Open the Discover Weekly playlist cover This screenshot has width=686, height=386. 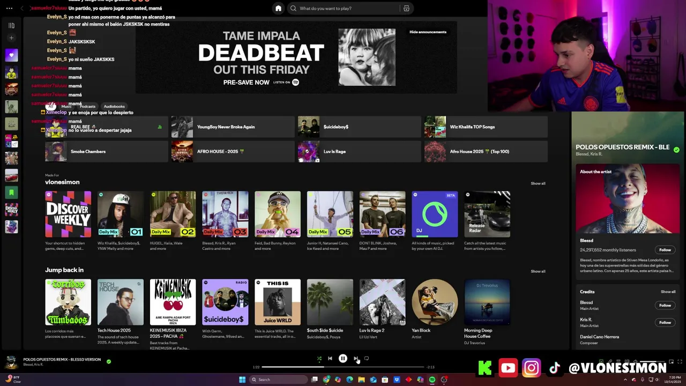68,214
